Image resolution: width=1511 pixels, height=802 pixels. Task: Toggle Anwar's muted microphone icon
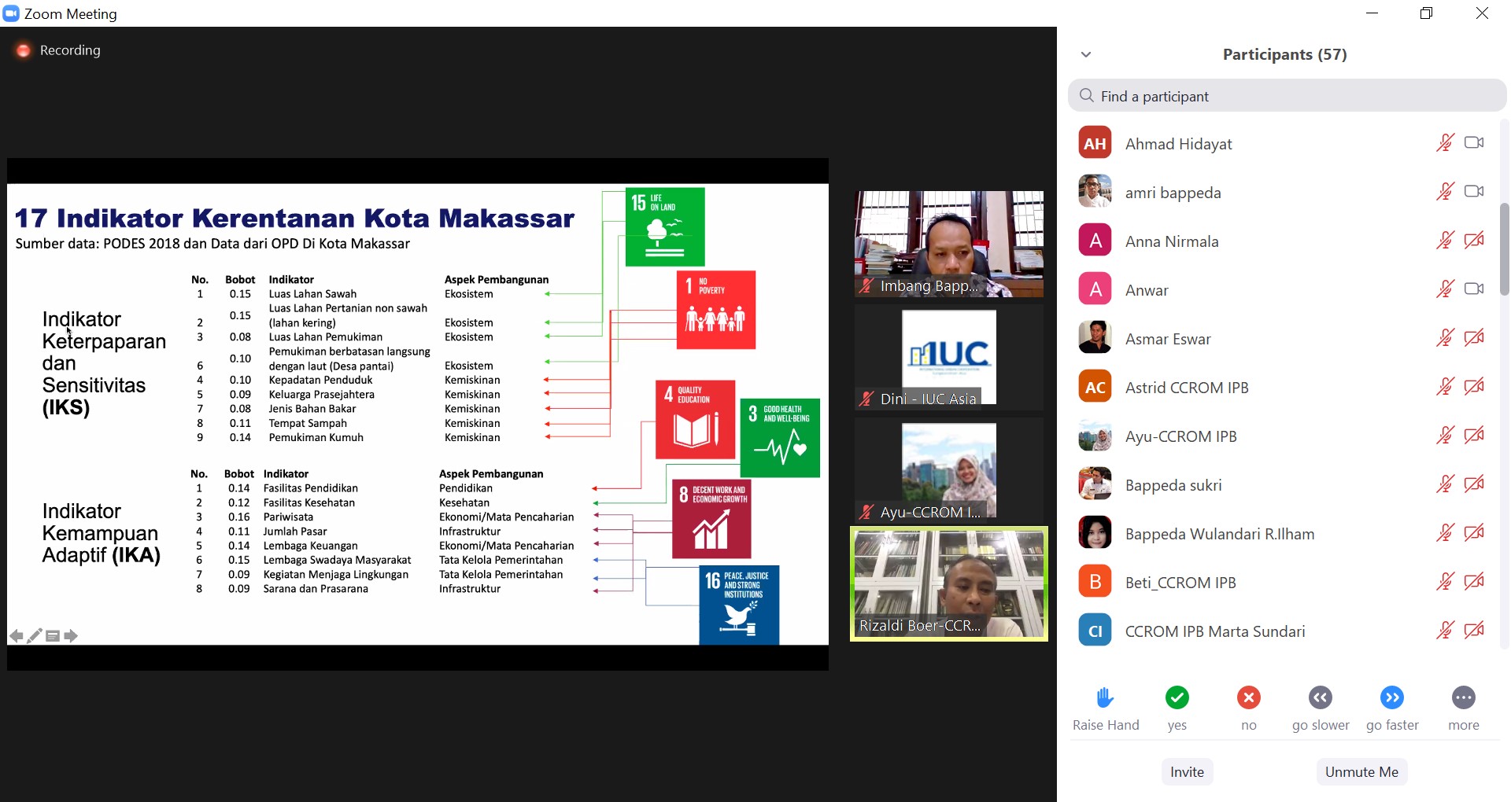[1445, 289]
